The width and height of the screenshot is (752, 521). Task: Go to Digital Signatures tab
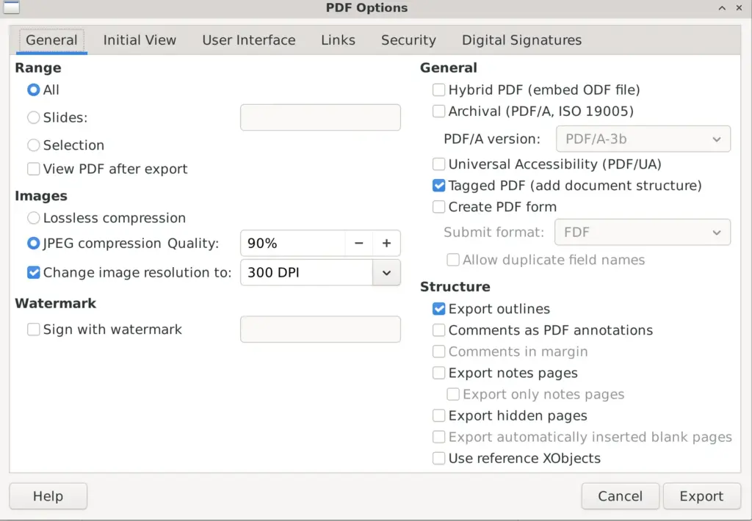point(522,40)
